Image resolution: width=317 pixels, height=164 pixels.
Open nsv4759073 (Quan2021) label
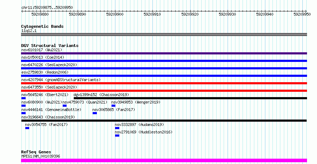coord(85,102)
